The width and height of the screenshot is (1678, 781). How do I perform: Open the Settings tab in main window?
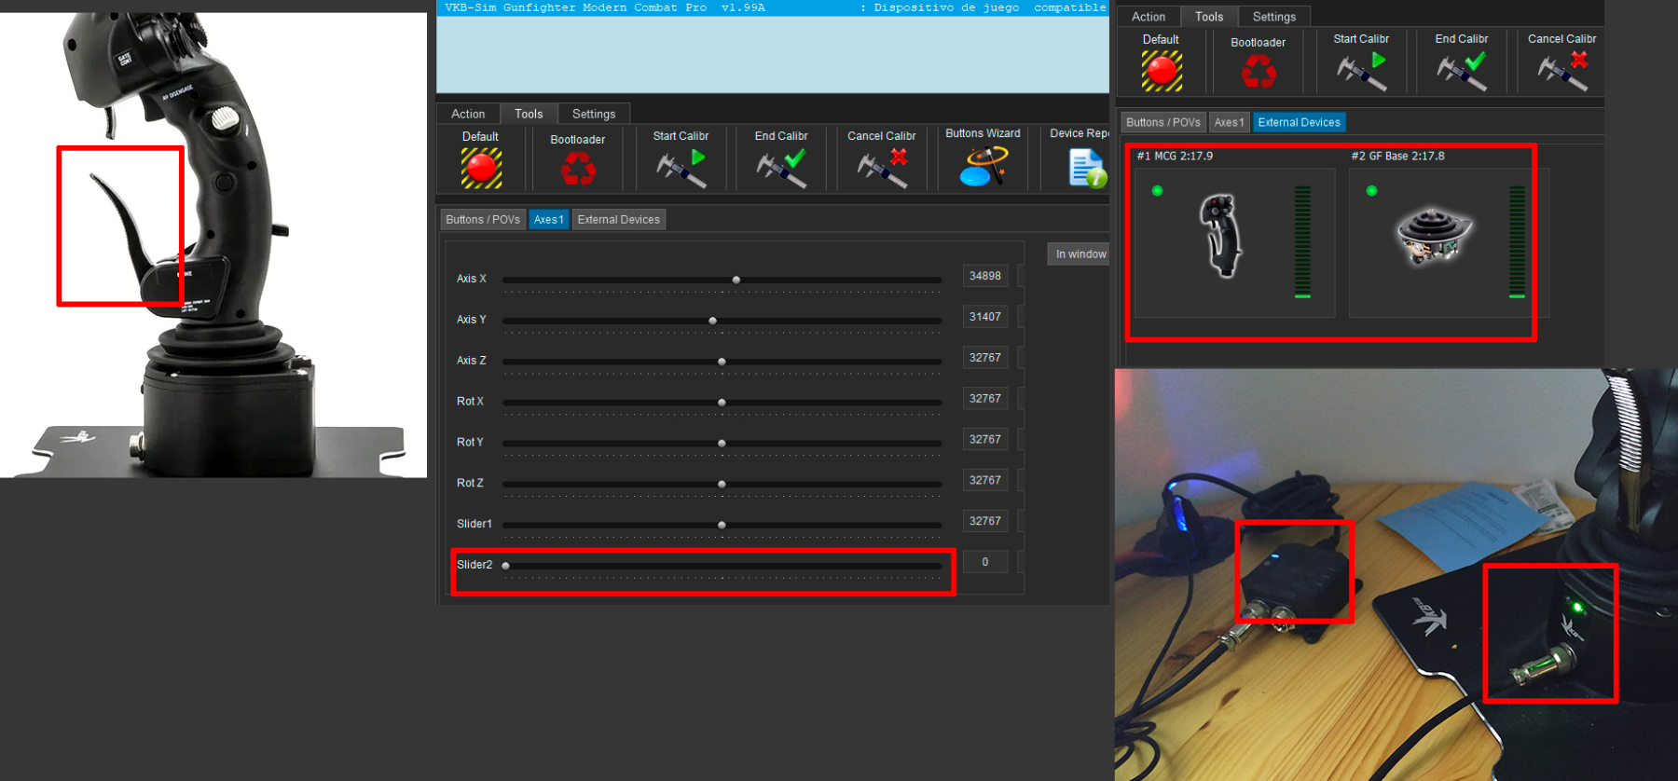[594, 114]
